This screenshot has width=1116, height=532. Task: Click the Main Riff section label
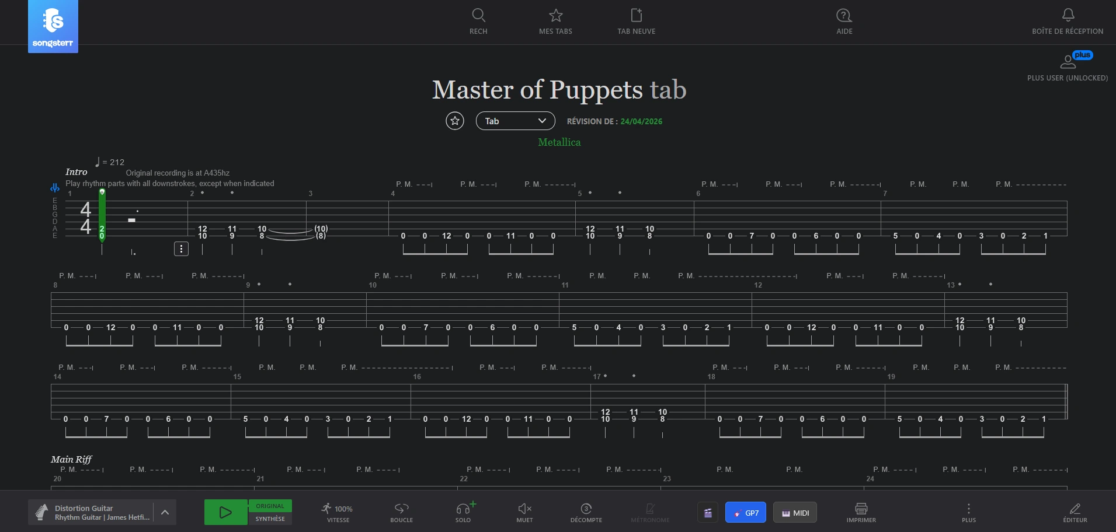(x=71, y=460)
